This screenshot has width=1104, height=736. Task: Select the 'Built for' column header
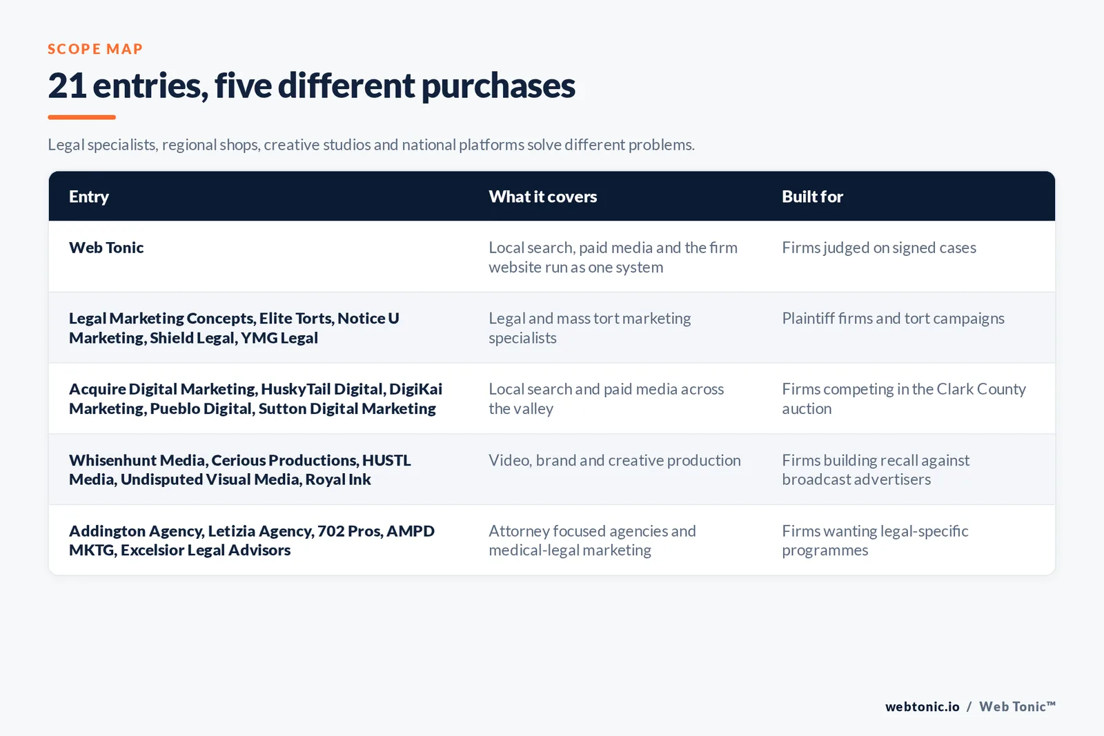point(812,197)
